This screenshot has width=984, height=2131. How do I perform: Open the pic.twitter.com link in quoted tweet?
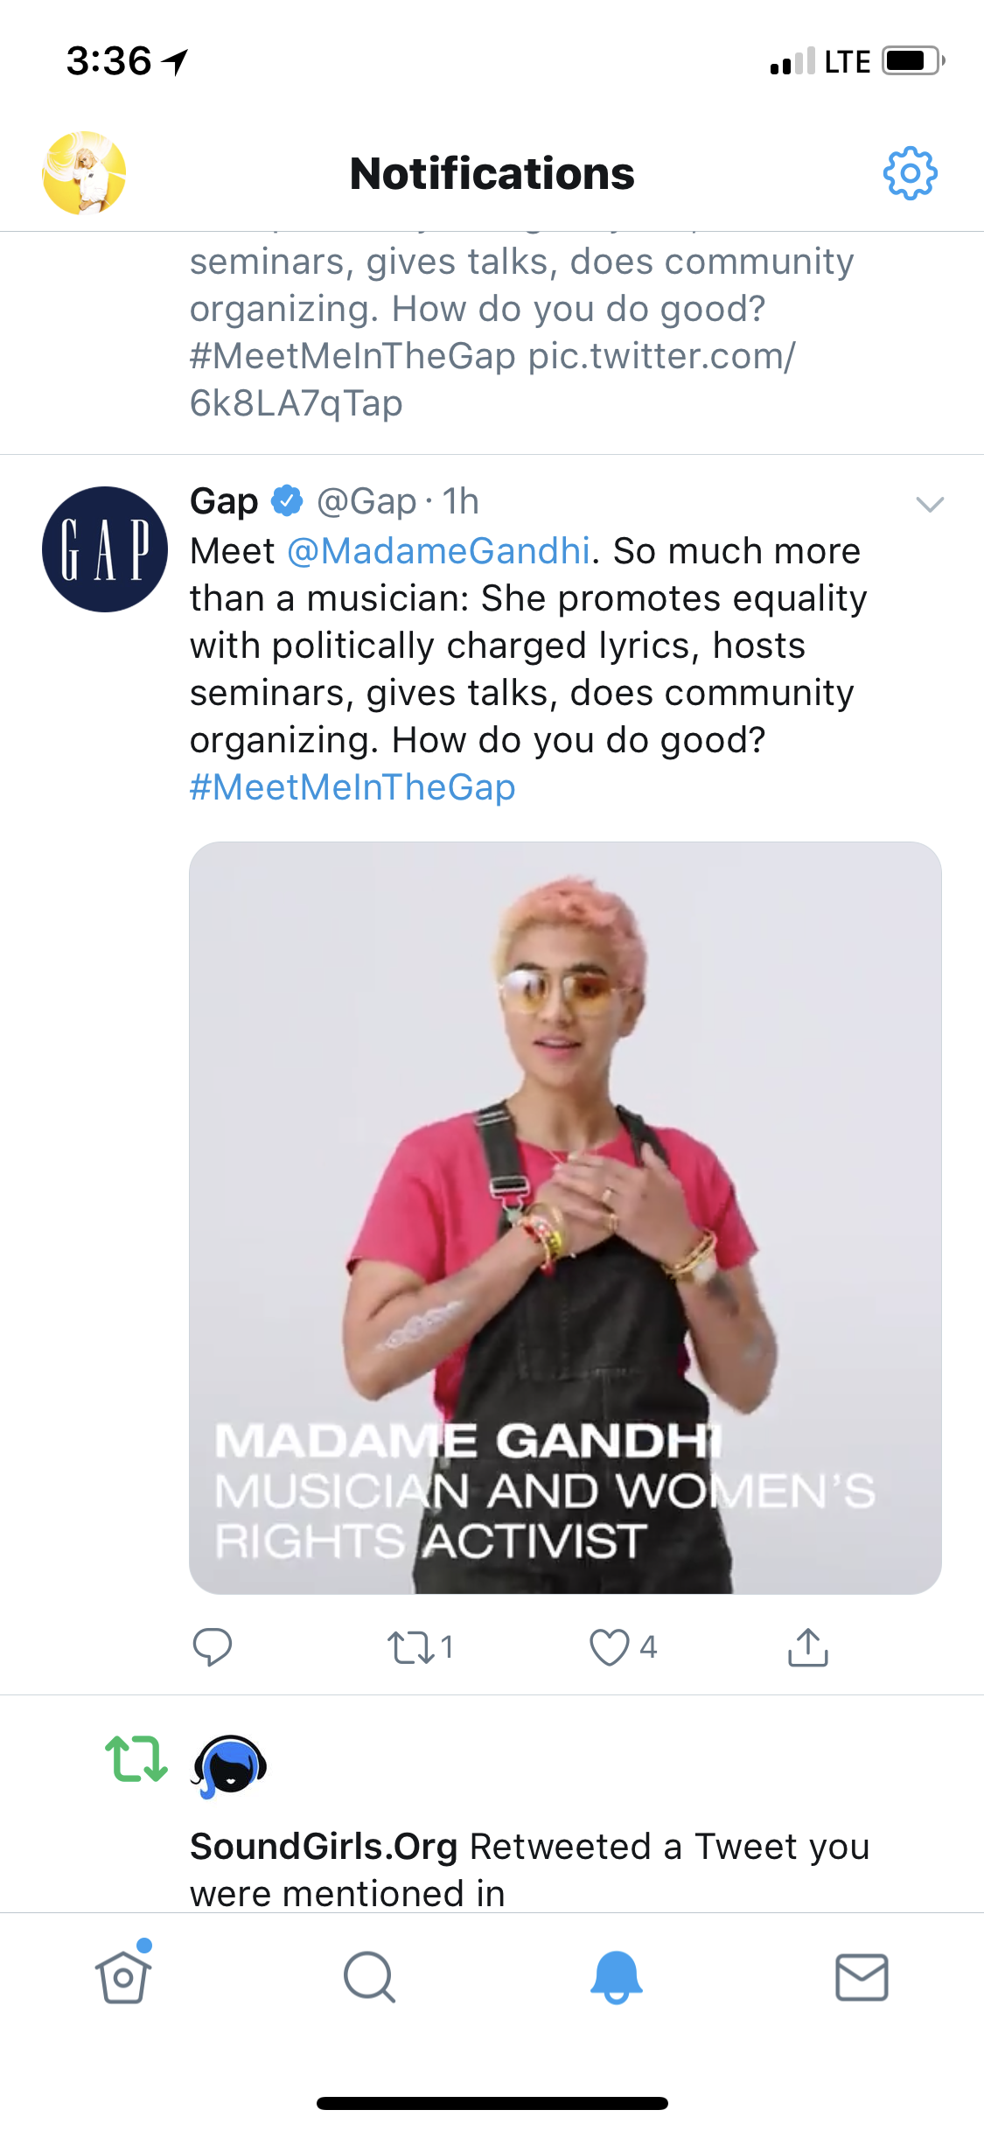661,356
